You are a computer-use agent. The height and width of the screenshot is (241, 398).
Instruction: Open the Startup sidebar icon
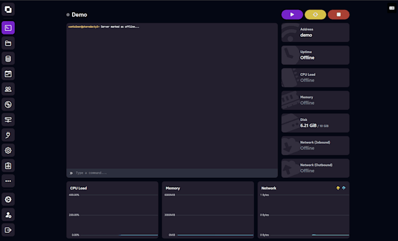[x=8, y=135]
